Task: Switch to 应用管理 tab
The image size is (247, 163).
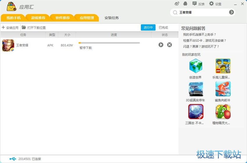Action: 87,18
